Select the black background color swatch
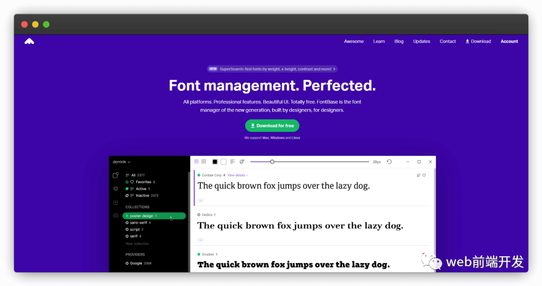 point(215,162)
